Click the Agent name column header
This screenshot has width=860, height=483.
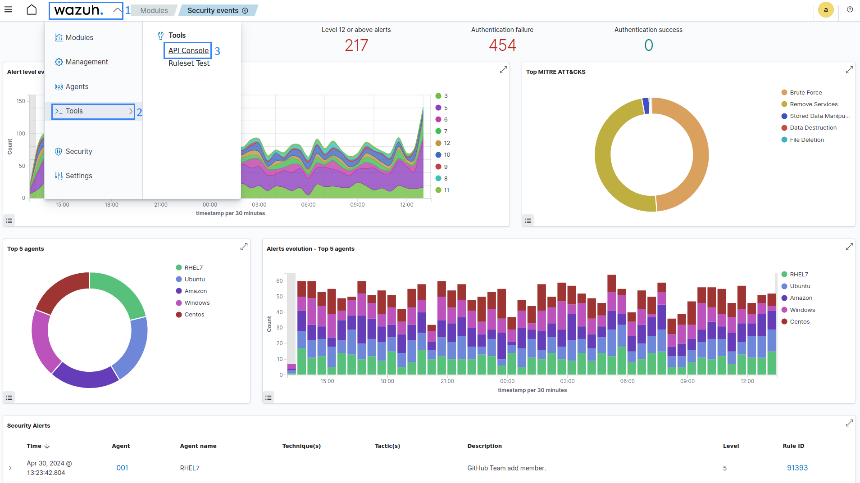pyautogui.click(x=198, y=446)
